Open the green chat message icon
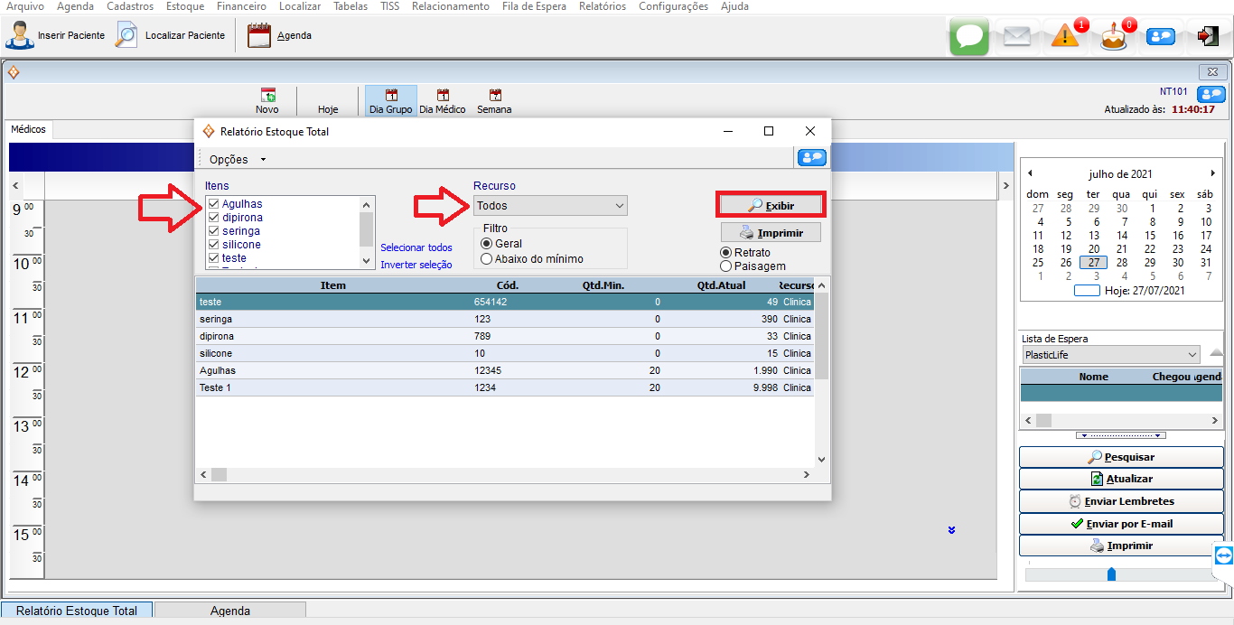The image size is (1234, 625). pos(969,36)
